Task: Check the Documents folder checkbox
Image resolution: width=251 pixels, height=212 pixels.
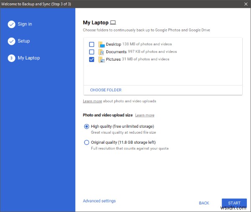Action: tap(92, 52)
